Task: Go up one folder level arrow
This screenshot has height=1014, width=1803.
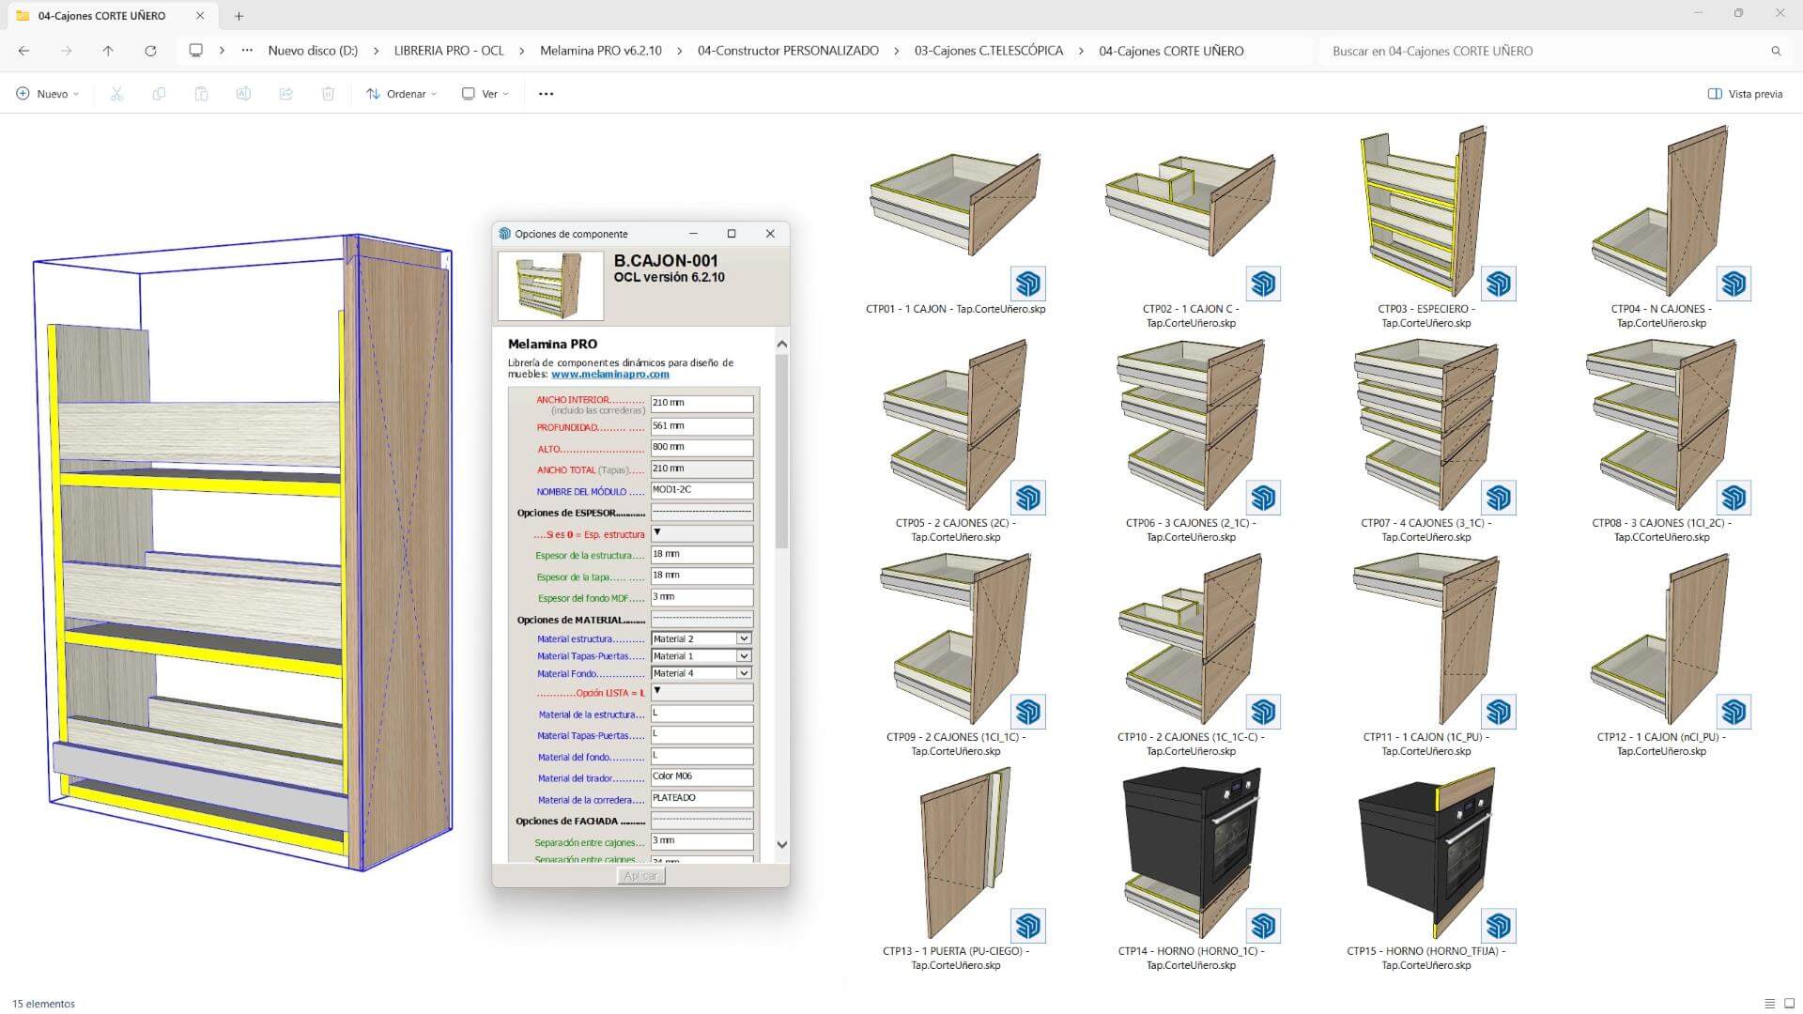Action: (108, 51)
